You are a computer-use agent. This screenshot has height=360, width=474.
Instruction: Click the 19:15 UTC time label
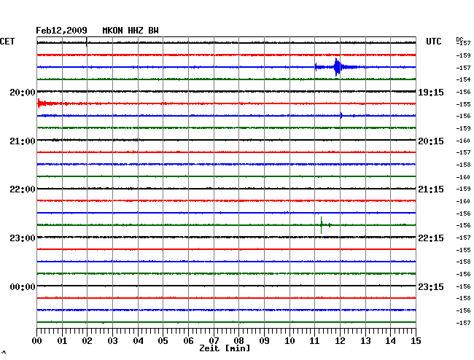[431, 93]
